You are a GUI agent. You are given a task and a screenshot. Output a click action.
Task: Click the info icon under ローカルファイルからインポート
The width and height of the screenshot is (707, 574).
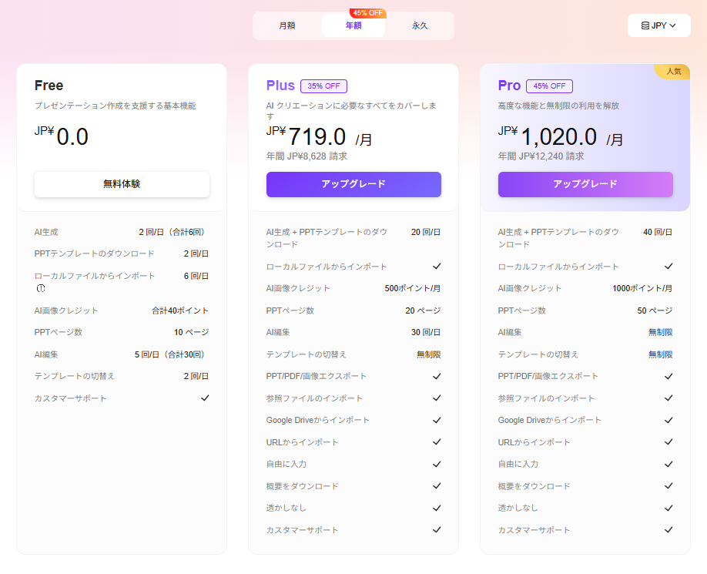tap(41, 289)
